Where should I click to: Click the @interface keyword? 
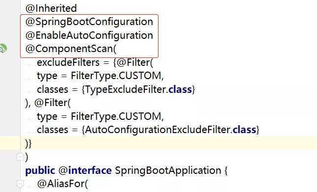coord(85,170)
